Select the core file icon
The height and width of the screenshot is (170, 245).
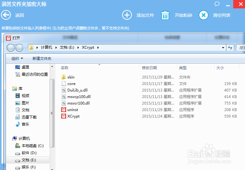(x=64, y=83)
